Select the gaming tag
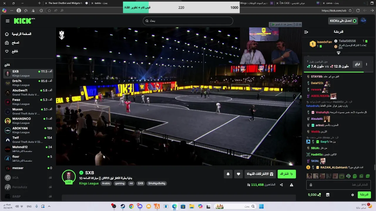 coord(120,183)
